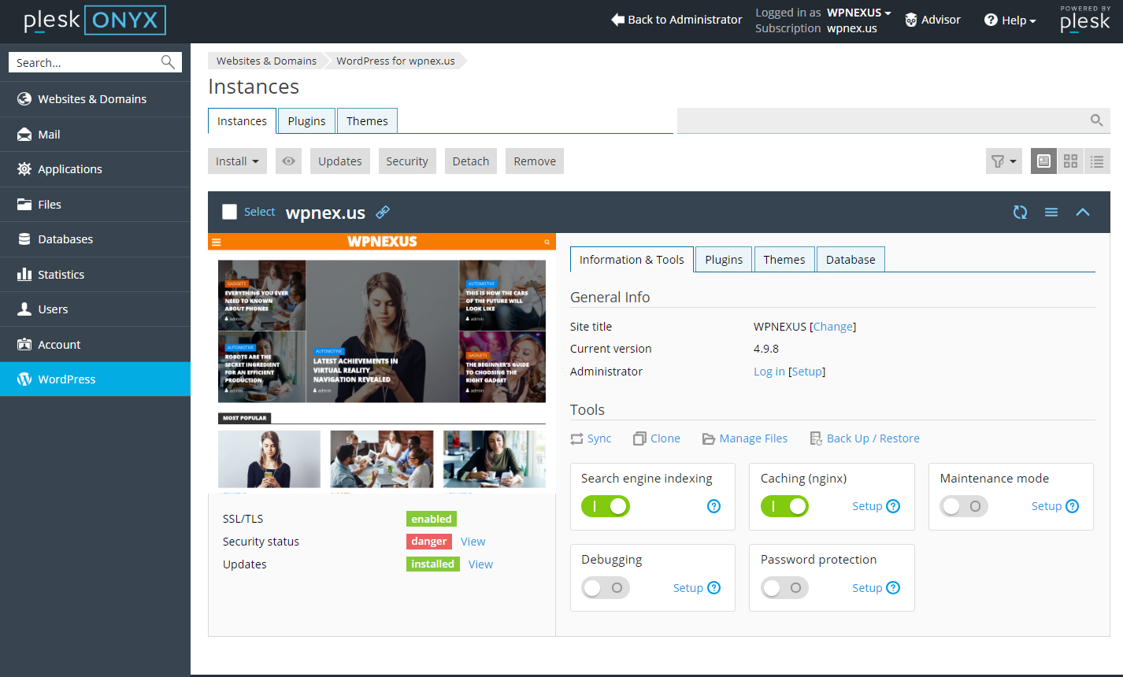Open the Help dropdown menu
This screenshot has width=1123, height=677.
1010,20
